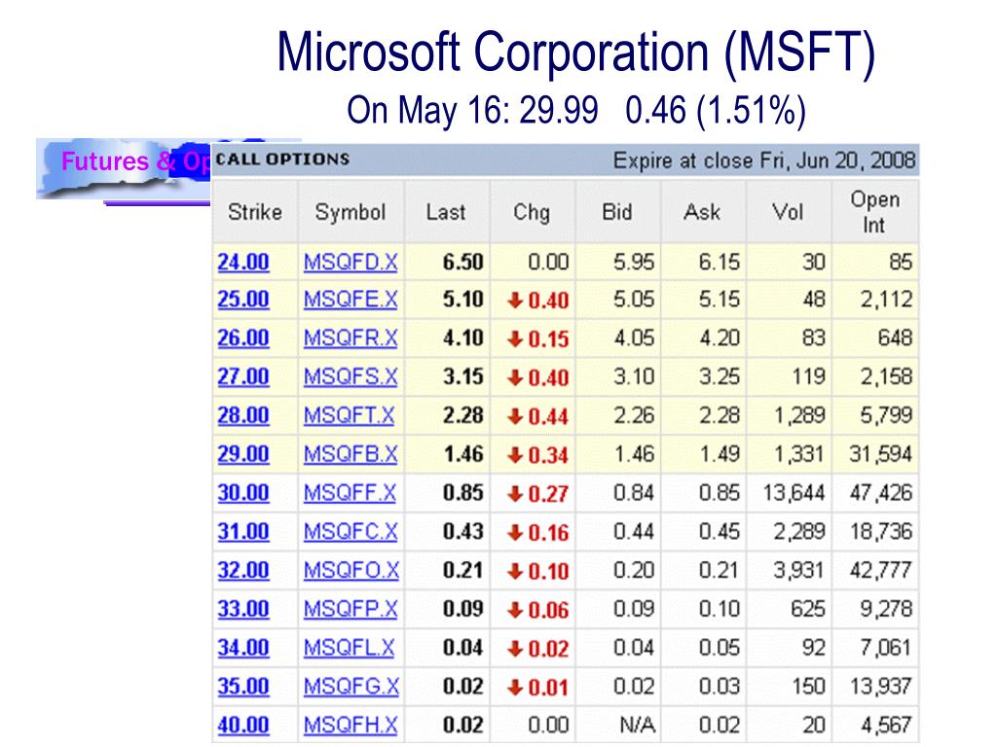Click symbol link MSQFE.X

tap(351, 300)
